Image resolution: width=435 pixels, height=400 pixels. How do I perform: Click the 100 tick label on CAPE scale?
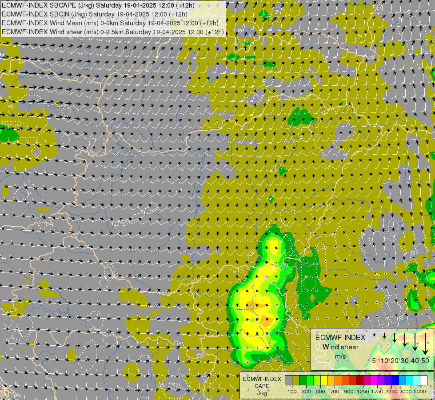292,392
